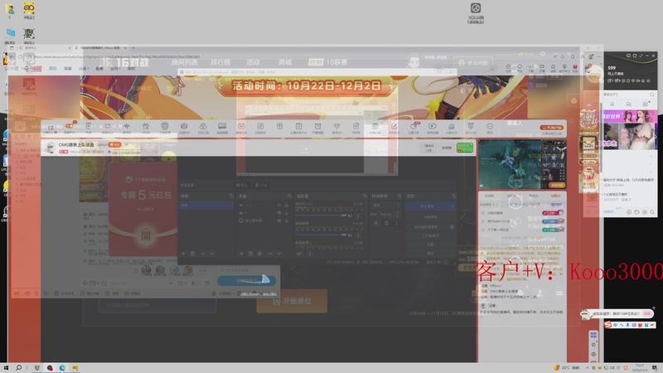Viewport: 663px width, 373px height.
Task: Remove scene transition with trash icon
Action: point(386,223)
